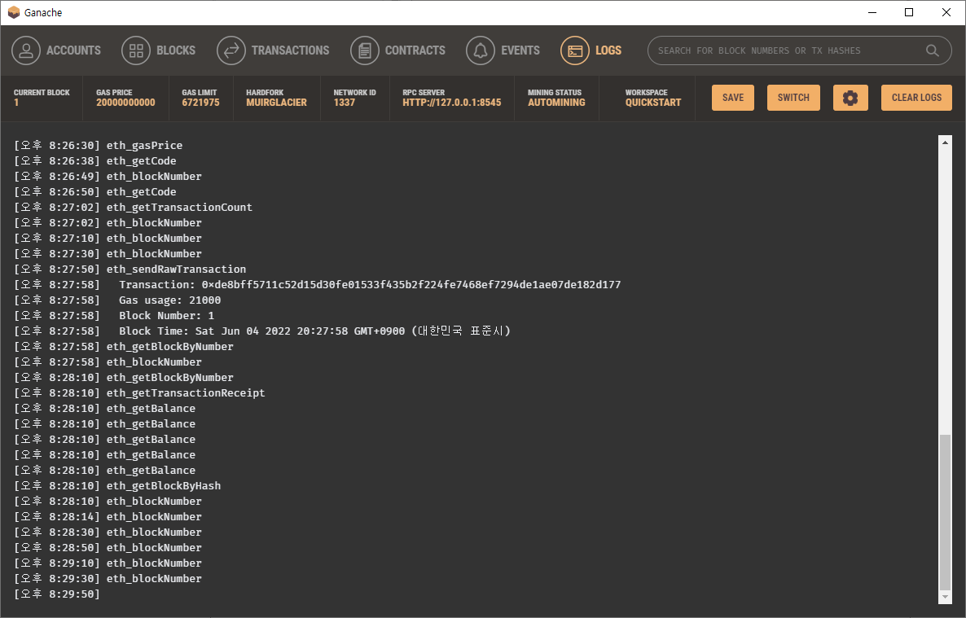Image resolution: width=966 pixels, height=618 pixels.
Task: Switch to the EVENTS tab label
Action: tap(520, 50)
